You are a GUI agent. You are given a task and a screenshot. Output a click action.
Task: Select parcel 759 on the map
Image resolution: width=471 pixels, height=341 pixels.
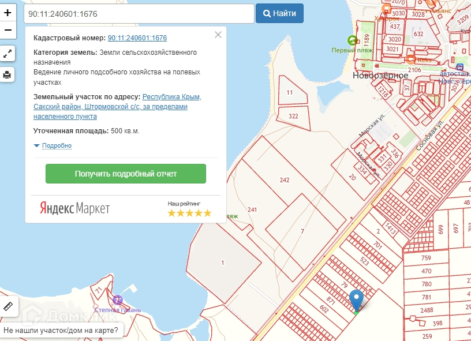coord(426,258)
